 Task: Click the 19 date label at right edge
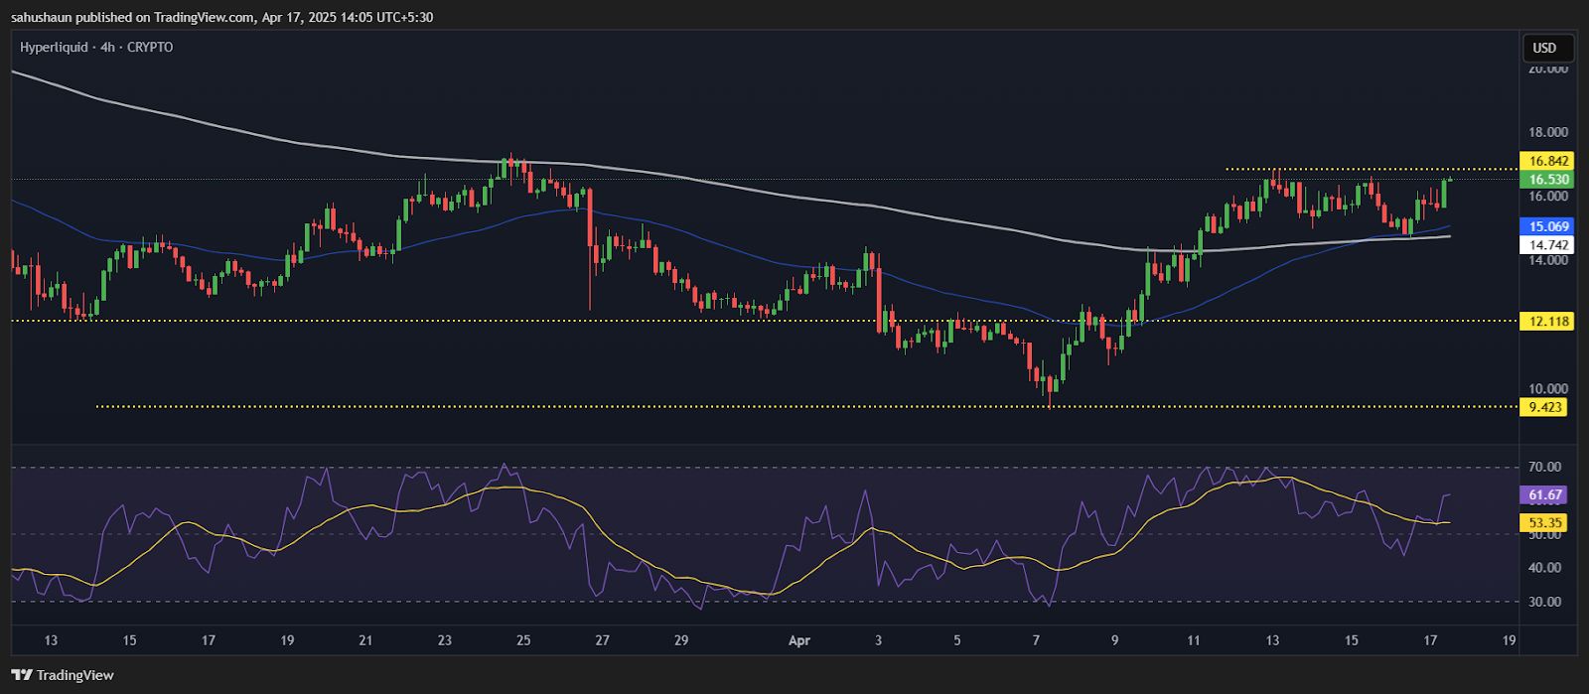coord(1509,640)
